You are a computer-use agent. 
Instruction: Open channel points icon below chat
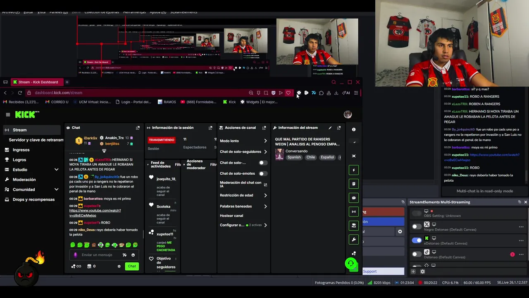(76, 267)
